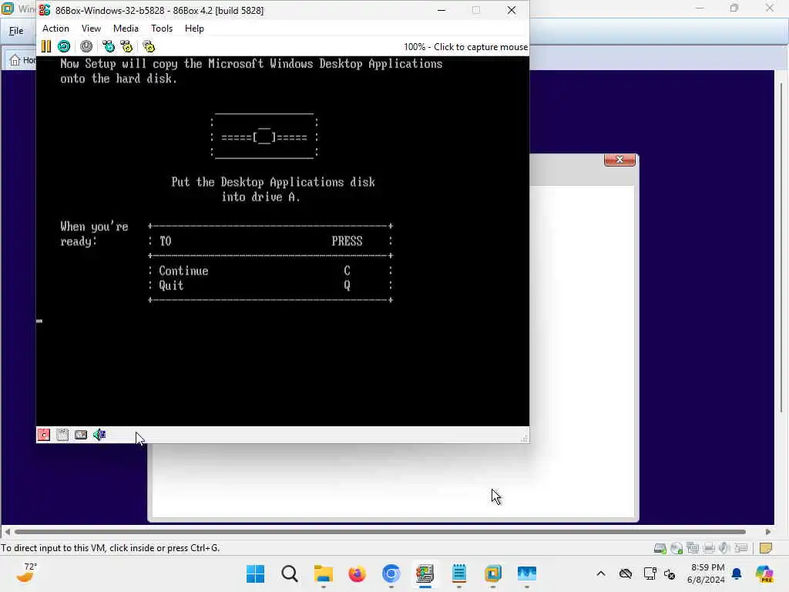Open the weather widget showing 72°
This screenshot has height=592, width=789.
27,573
